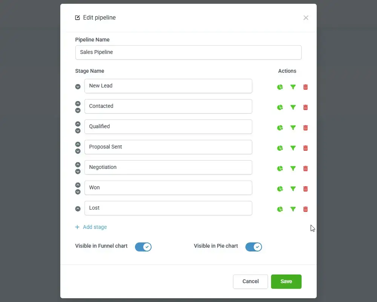This screenshot has height=302, width=377.
Task: Move New Lead stage down
Action: pyautogui.click(x=78, y=87)
